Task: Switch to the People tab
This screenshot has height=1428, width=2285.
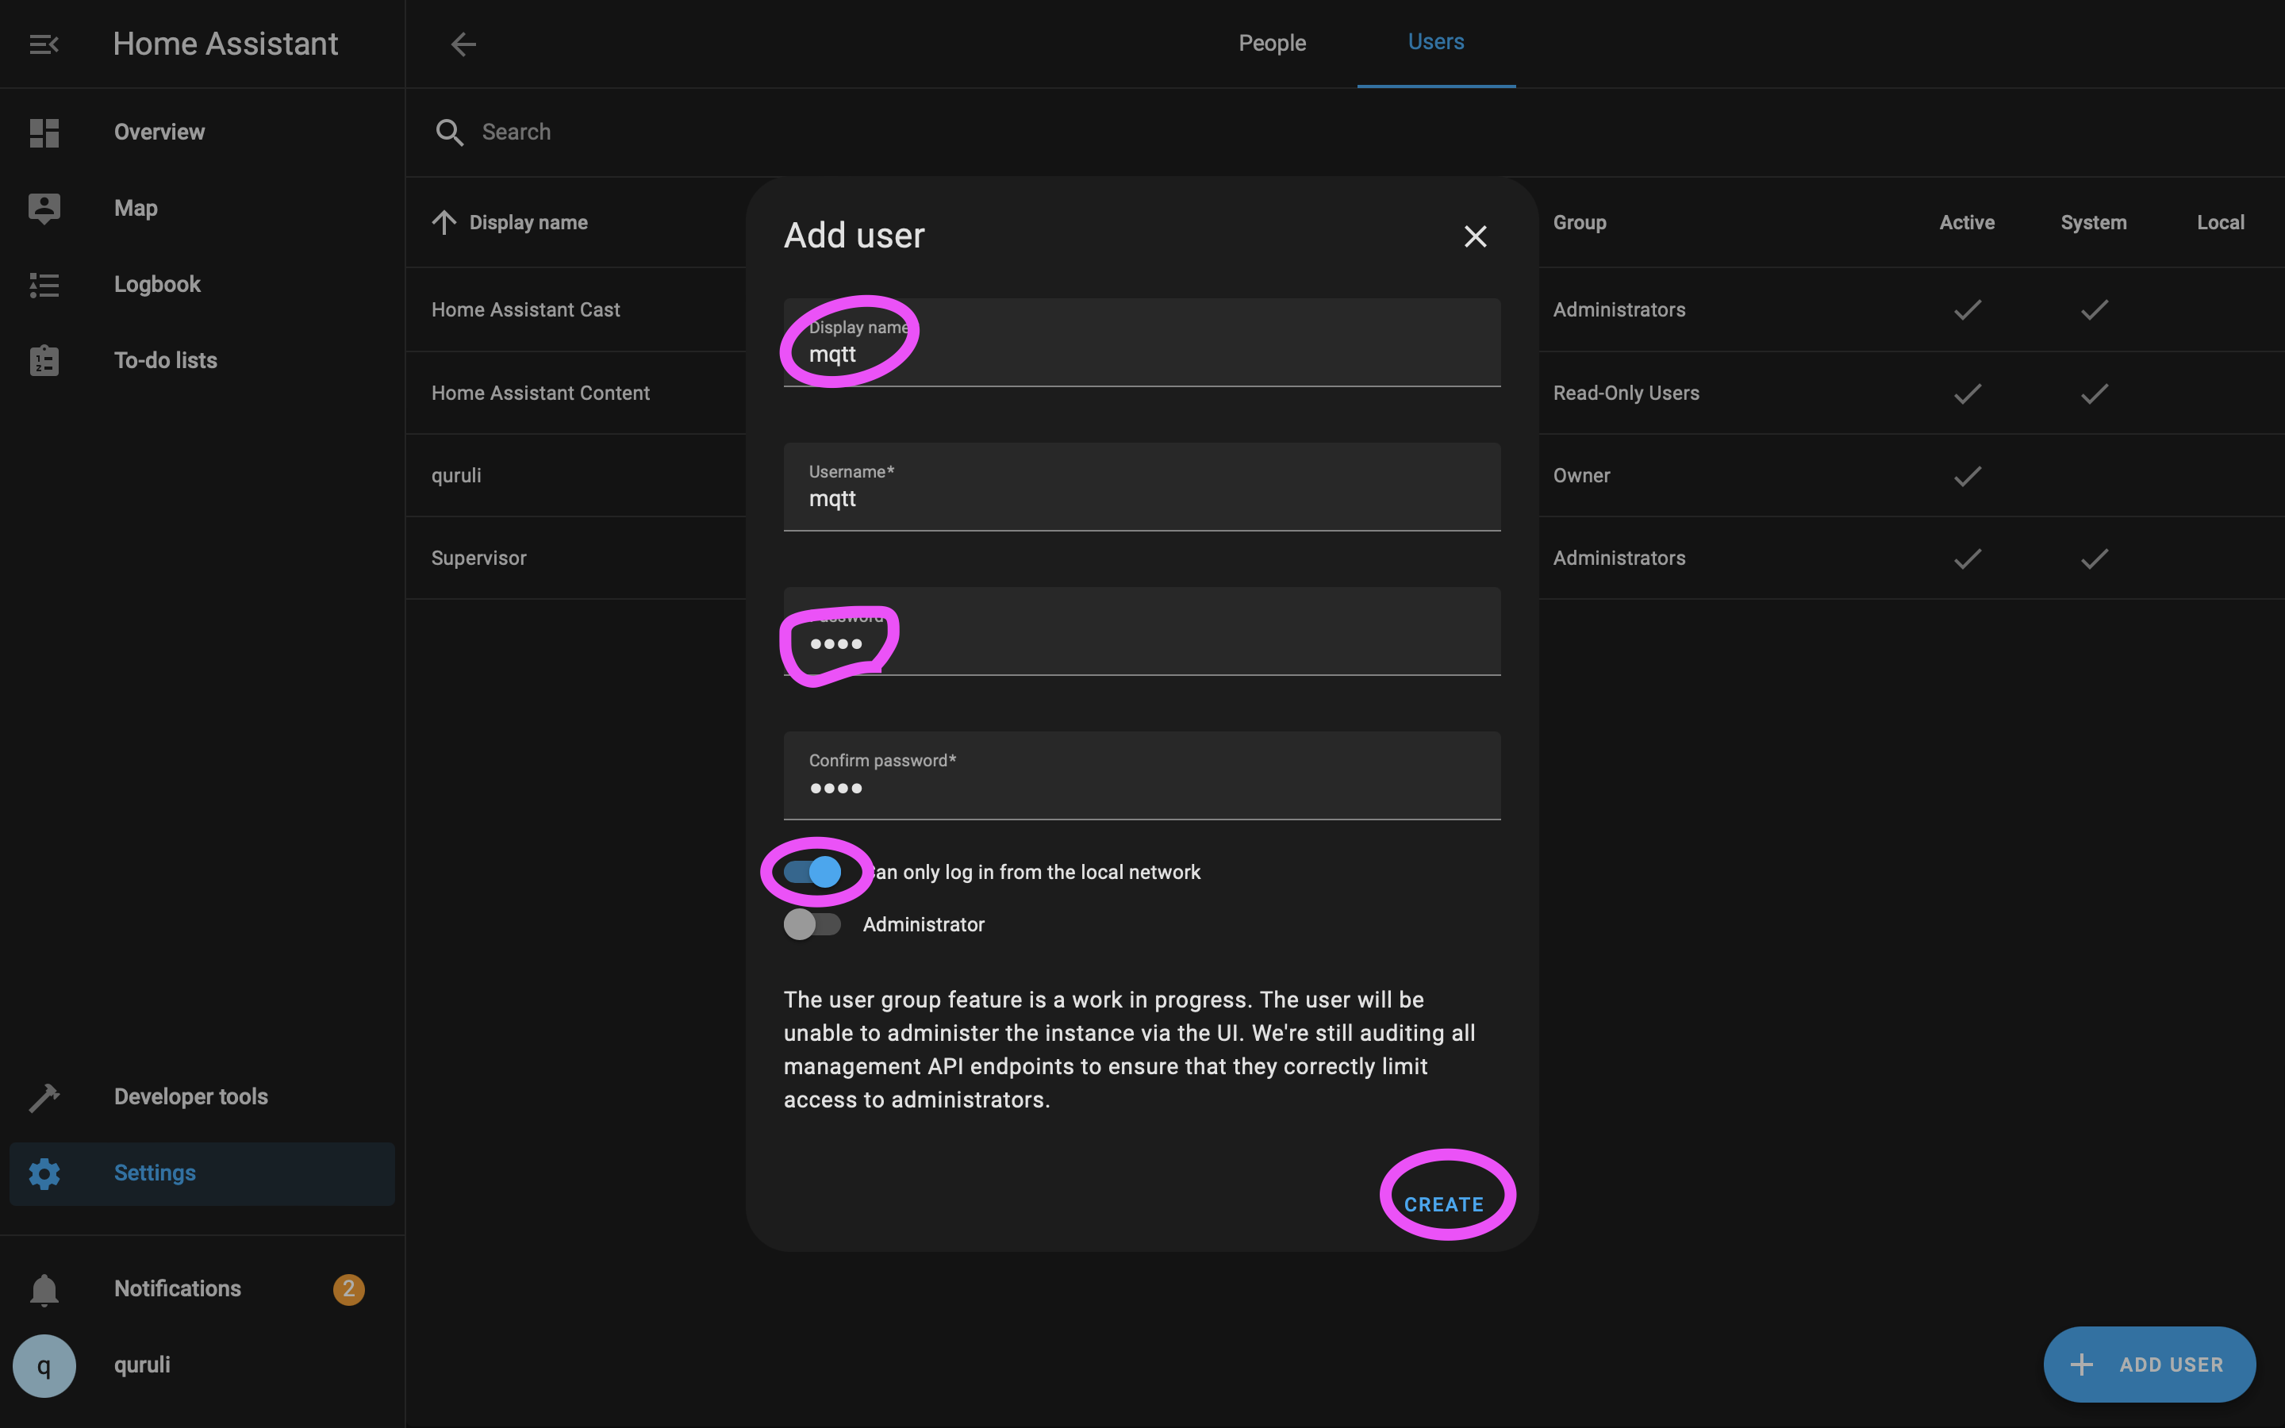Action: coord(1272,44)
